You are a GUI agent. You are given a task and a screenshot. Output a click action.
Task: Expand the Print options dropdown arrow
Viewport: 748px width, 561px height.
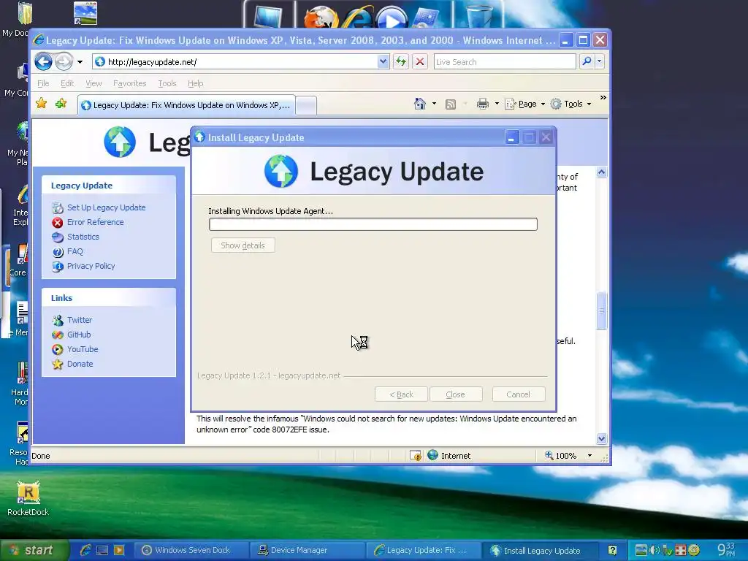[x=497, y=104]
